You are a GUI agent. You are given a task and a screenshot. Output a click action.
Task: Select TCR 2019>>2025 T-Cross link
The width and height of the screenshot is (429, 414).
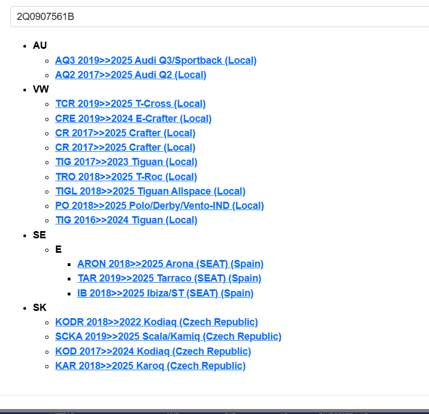[x=130, y=104]
